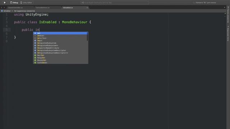Switch to GameController.cs tab

[x=20, y=8]
